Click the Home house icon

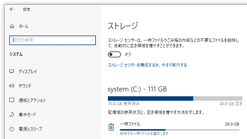(12, 26)
